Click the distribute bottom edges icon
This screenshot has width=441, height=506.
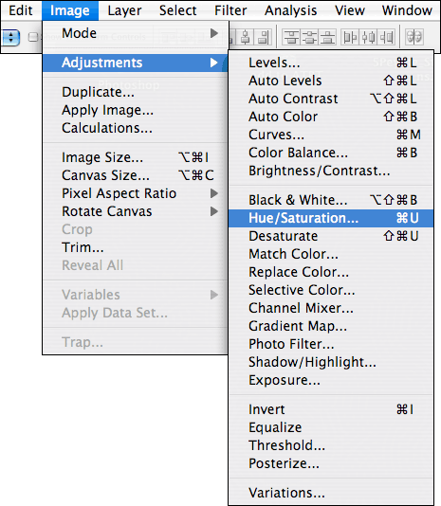(x=327, y=37)
